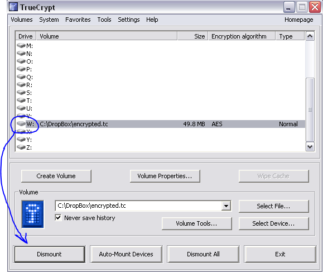Select the Q: drive icon

(x=21, y=77)
